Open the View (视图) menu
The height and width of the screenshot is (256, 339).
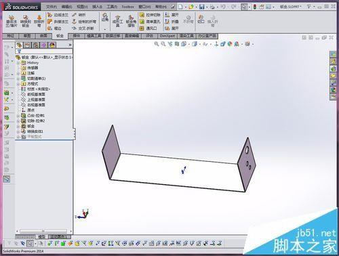click(82, 7)
